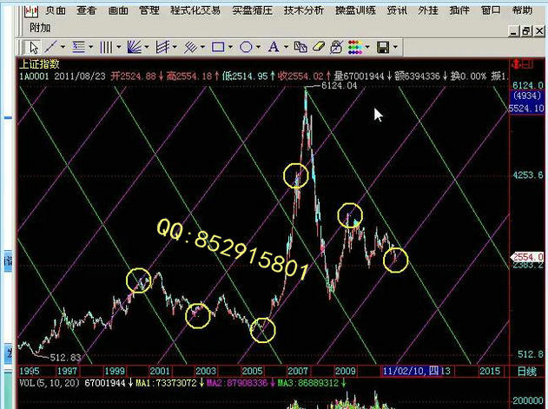Open the dropdown arrow beside ellipse tool
Image resolution: width=548 pixels, height=409 pixels.
258,47
